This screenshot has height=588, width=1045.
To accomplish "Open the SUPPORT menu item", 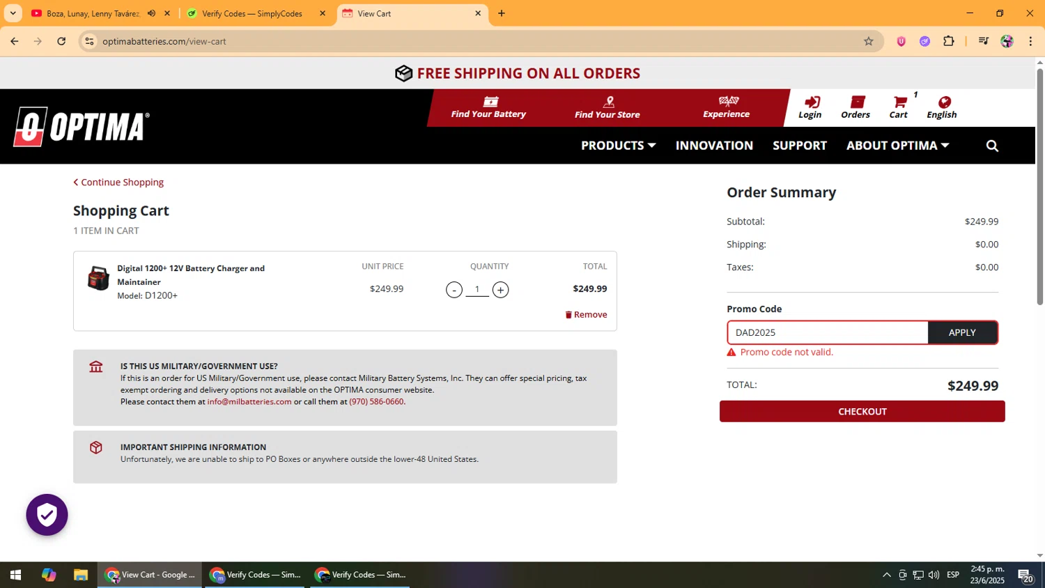I will (x=800, y=146).
